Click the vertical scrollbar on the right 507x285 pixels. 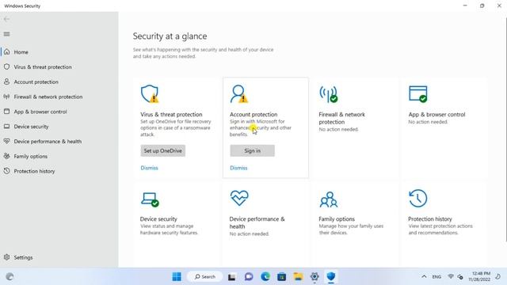[x=505, y=129]
